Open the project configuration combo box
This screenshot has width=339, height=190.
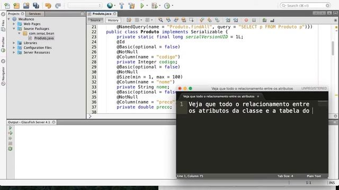click(85, 6)
